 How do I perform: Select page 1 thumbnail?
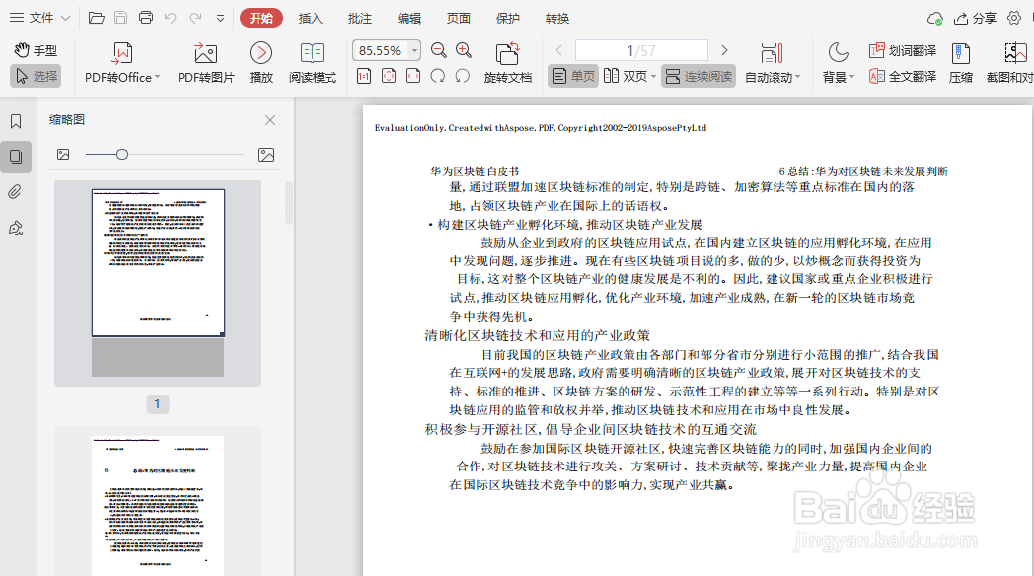pos(158,283)
